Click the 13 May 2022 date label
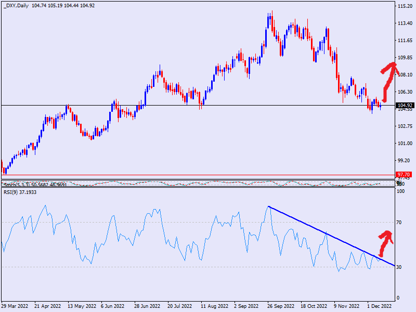The height and width of the screenshot is (312, 416). point(82,306)
